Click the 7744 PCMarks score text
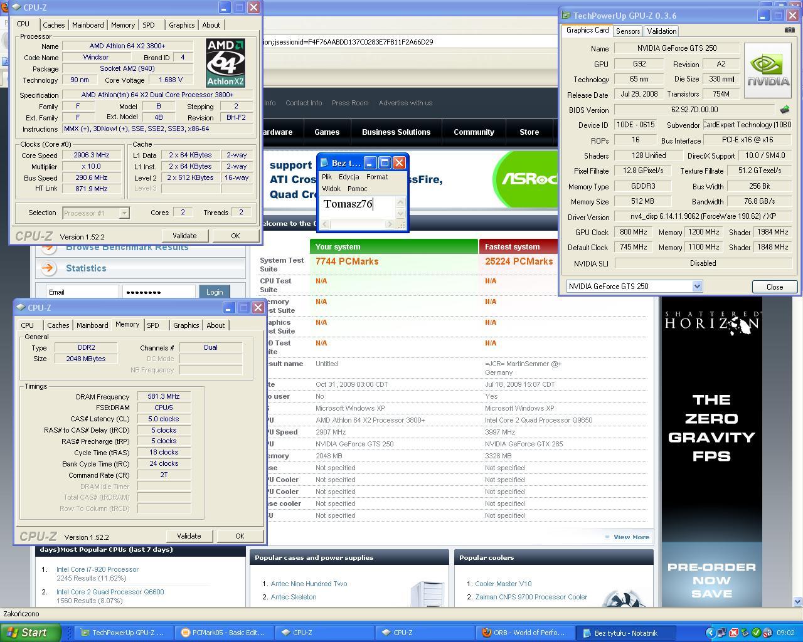Screen dimensions: 803x642 (347, 261)
